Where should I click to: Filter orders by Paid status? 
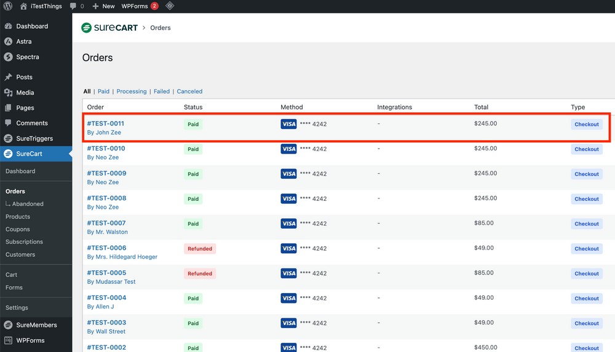click(x=103, y=92)
